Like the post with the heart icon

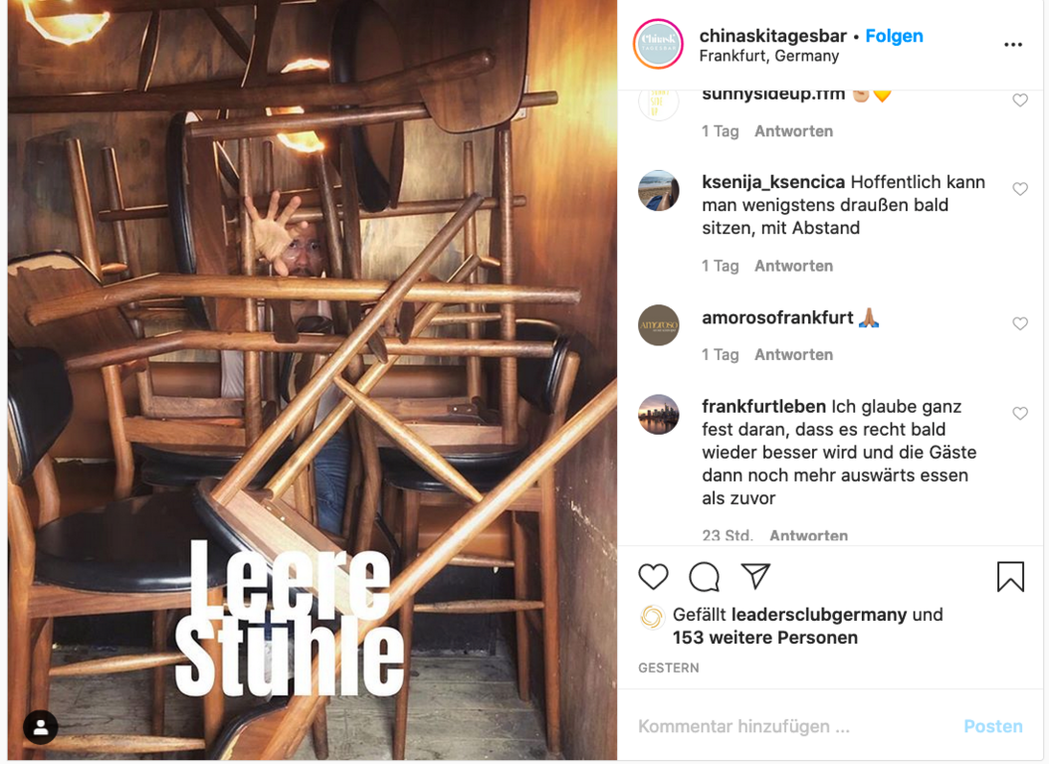pyautogui.click(x=653, y=576)
